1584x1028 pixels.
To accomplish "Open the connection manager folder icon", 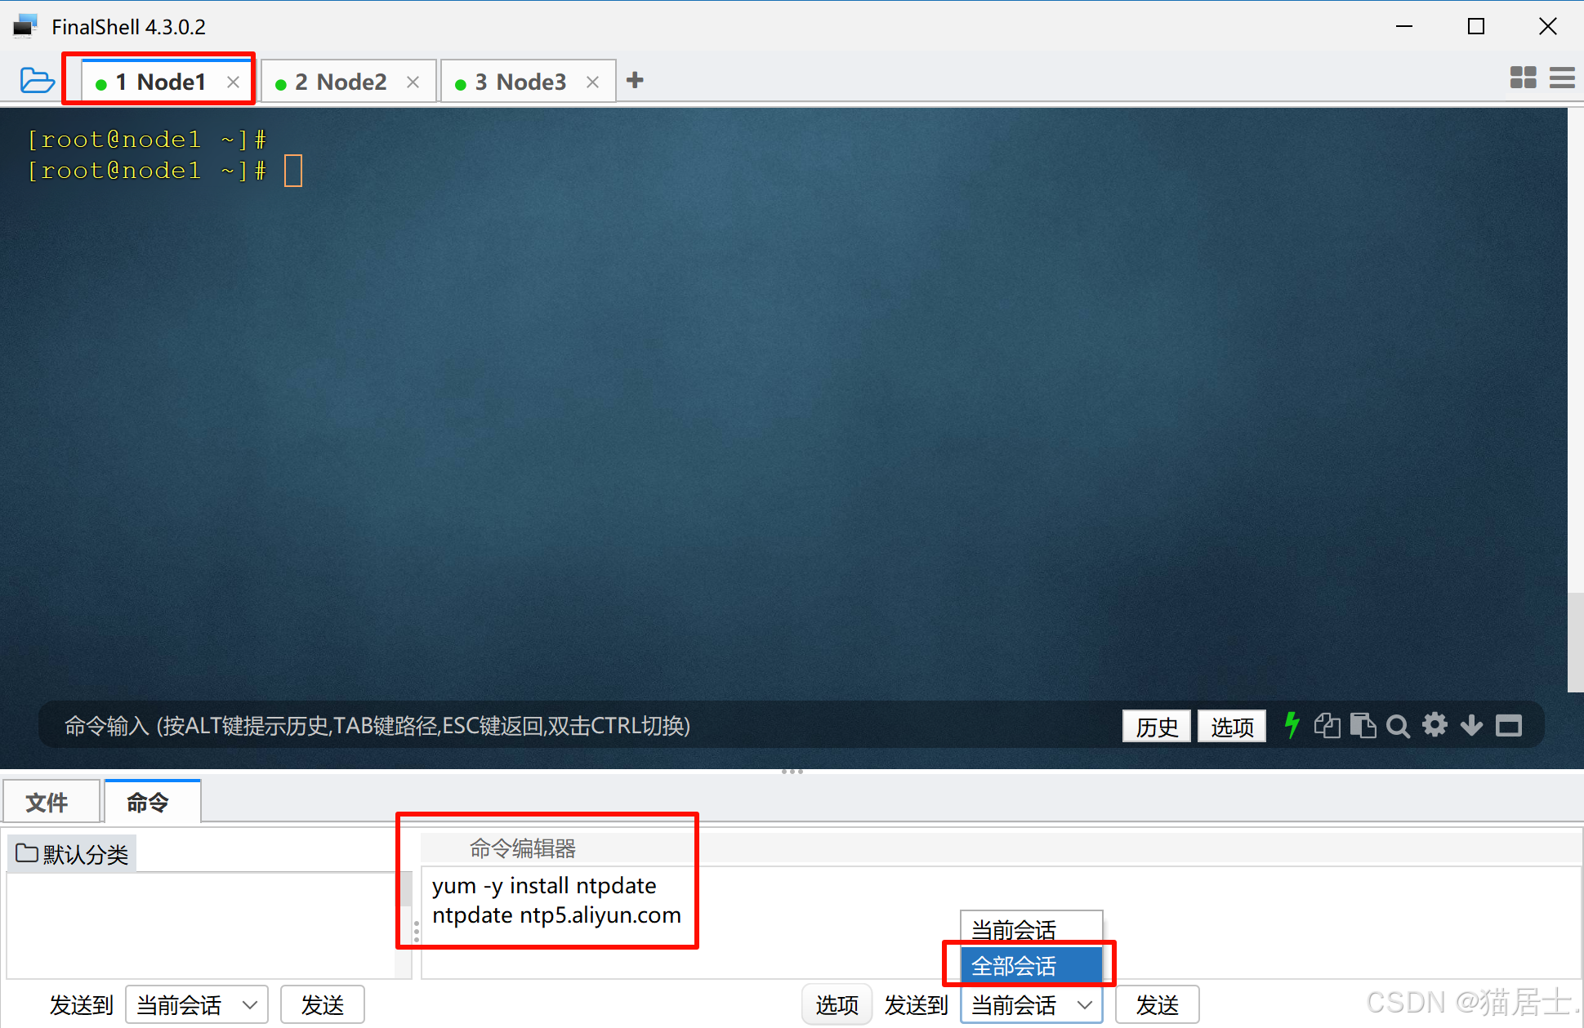I will click(x=37, y=81).
